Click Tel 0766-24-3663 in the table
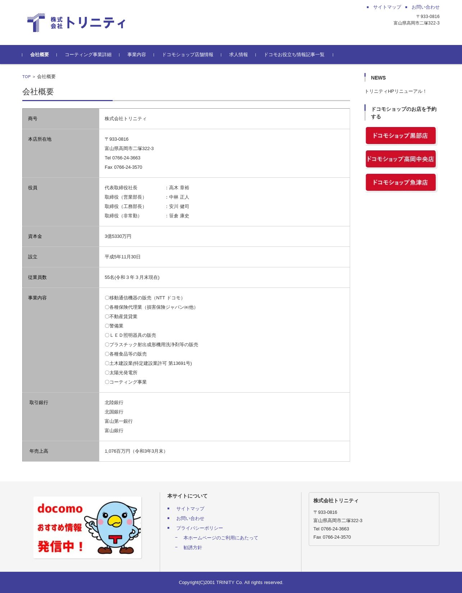462x593 pixels. coord(123,158)
